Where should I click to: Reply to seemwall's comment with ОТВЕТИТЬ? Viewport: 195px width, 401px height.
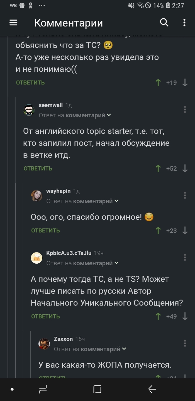pos(38,168)
